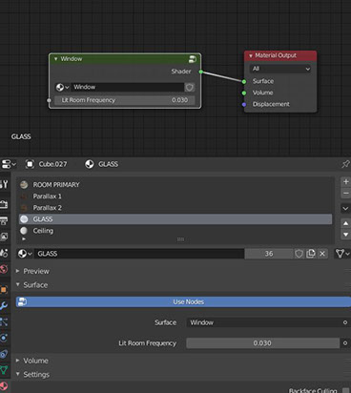Click the material list resize grip handle
This screenshot has width=351, height=393.
click(180, 239)
